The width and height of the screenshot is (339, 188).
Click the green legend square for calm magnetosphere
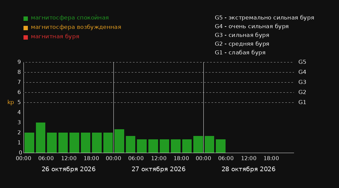coord(26,18)
